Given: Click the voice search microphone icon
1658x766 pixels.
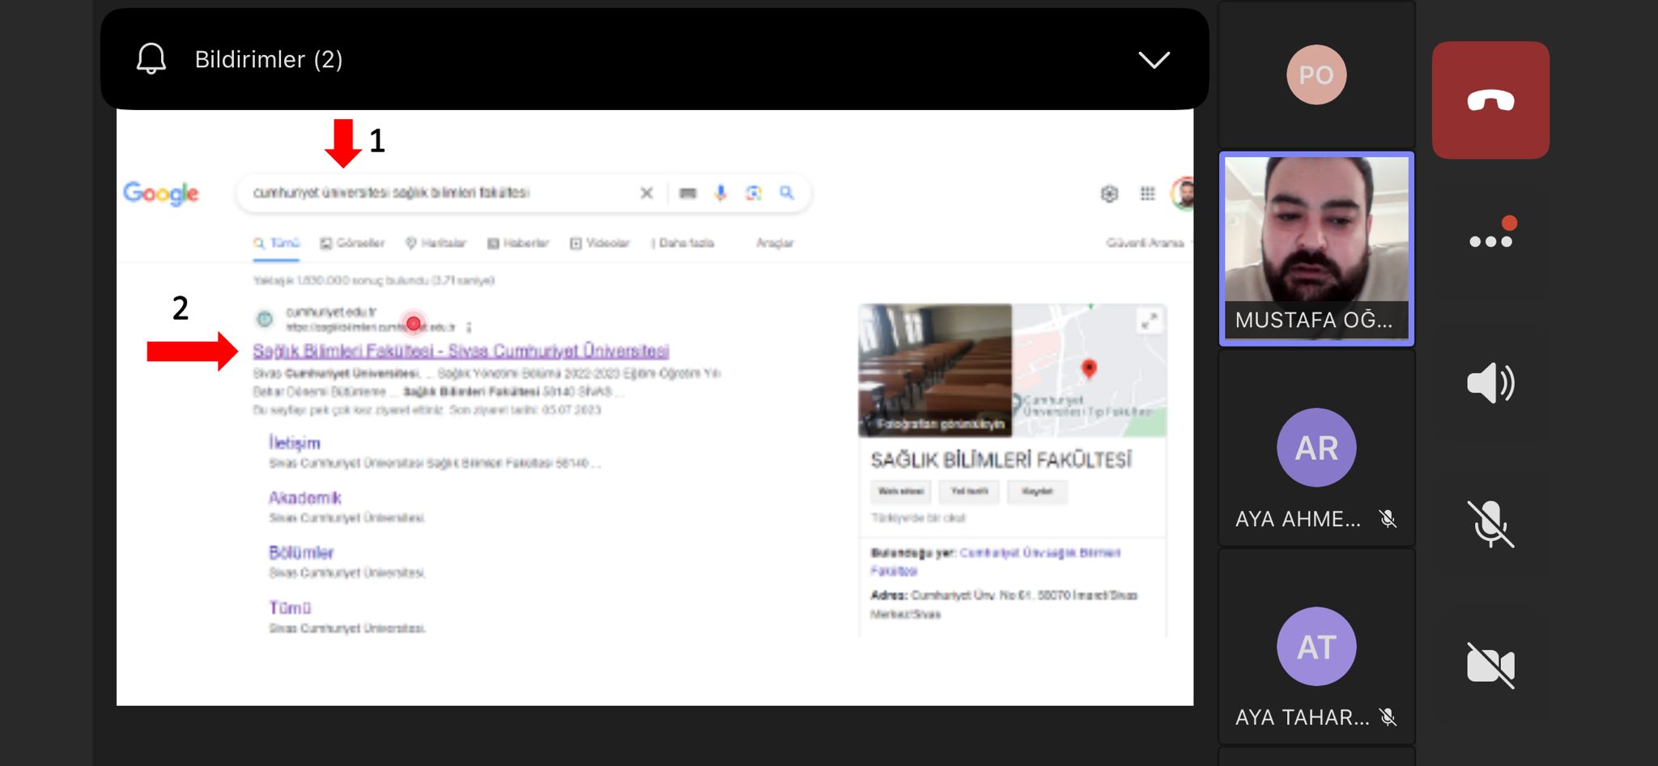Looking at the screenshot, I should [x=721, y=193].
